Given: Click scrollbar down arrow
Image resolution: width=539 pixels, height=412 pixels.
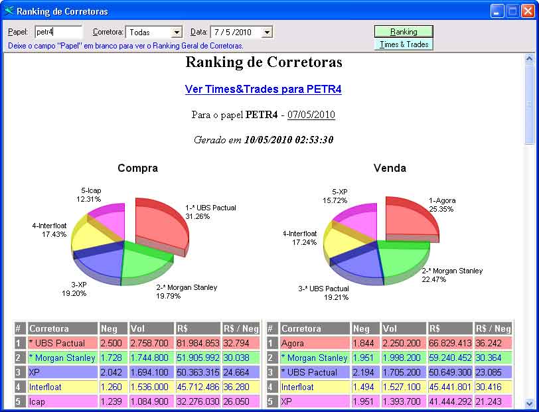Looking at the screenshot, I should point(529,403).
